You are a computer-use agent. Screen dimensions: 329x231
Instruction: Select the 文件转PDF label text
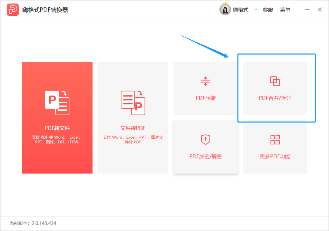(133, 128)
